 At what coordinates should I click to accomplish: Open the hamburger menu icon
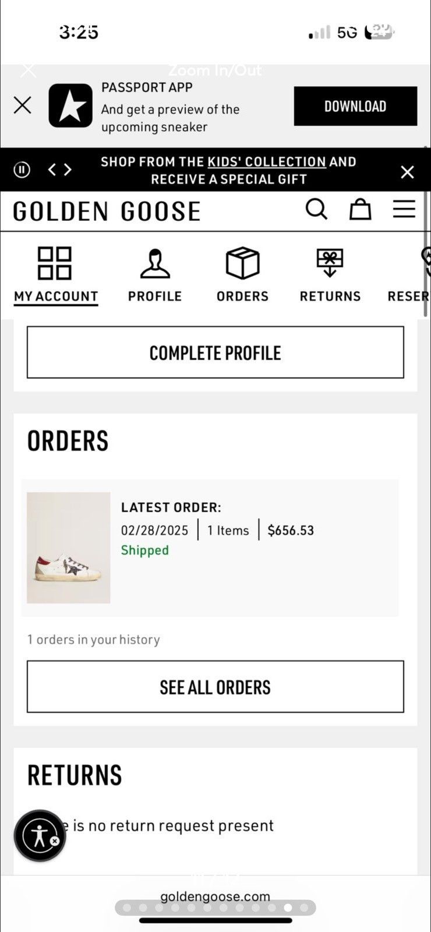point(404,209)
